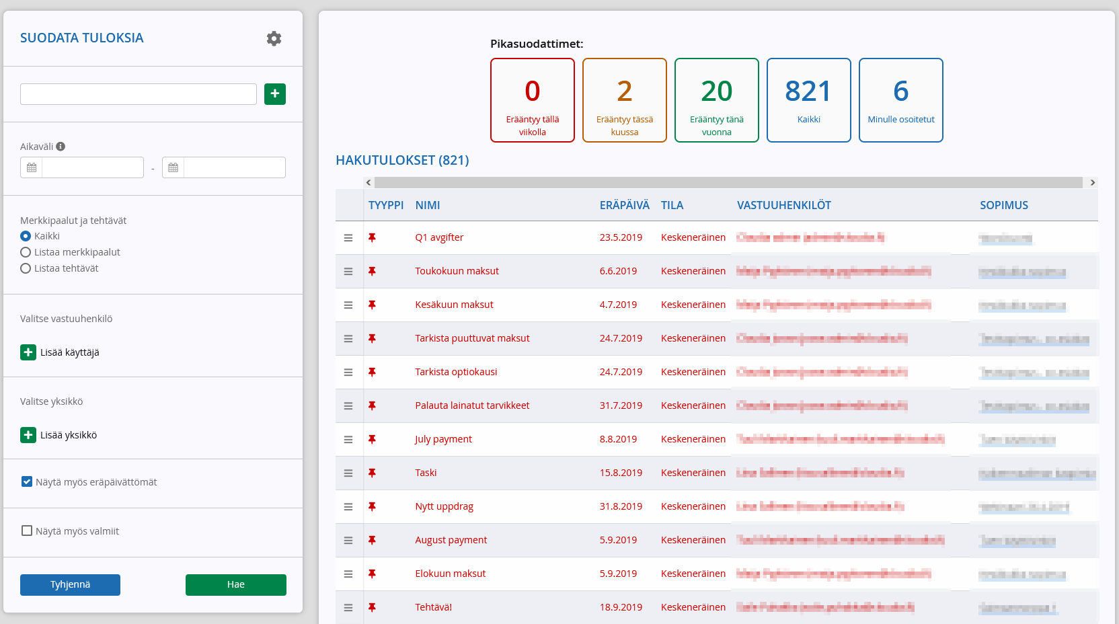Click the horizontal table scrollbar track
The height and width of the screenshot is (624, 1119).
click(728, 182)
